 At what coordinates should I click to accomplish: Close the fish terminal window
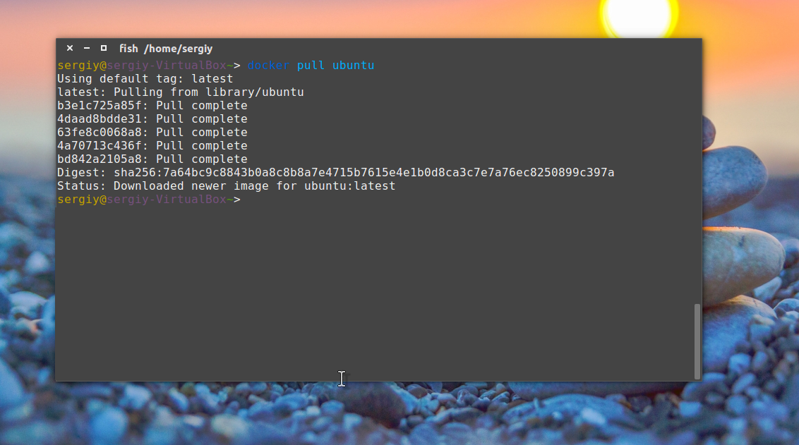coord(70,48)
